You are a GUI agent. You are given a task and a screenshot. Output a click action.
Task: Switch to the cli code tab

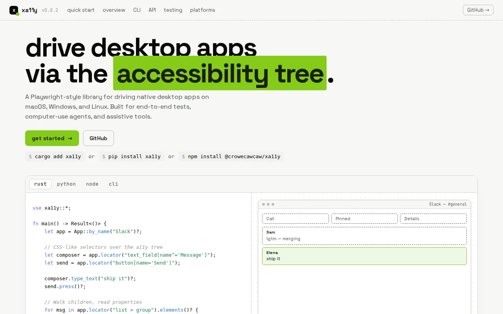pyautogui.click(x=114, y=184)
